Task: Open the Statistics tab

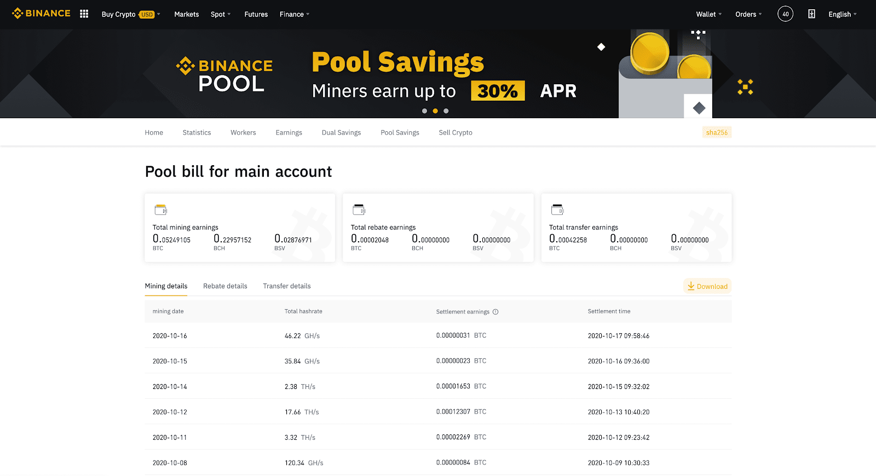Action: pyautogui.click(x=197, y=132)
